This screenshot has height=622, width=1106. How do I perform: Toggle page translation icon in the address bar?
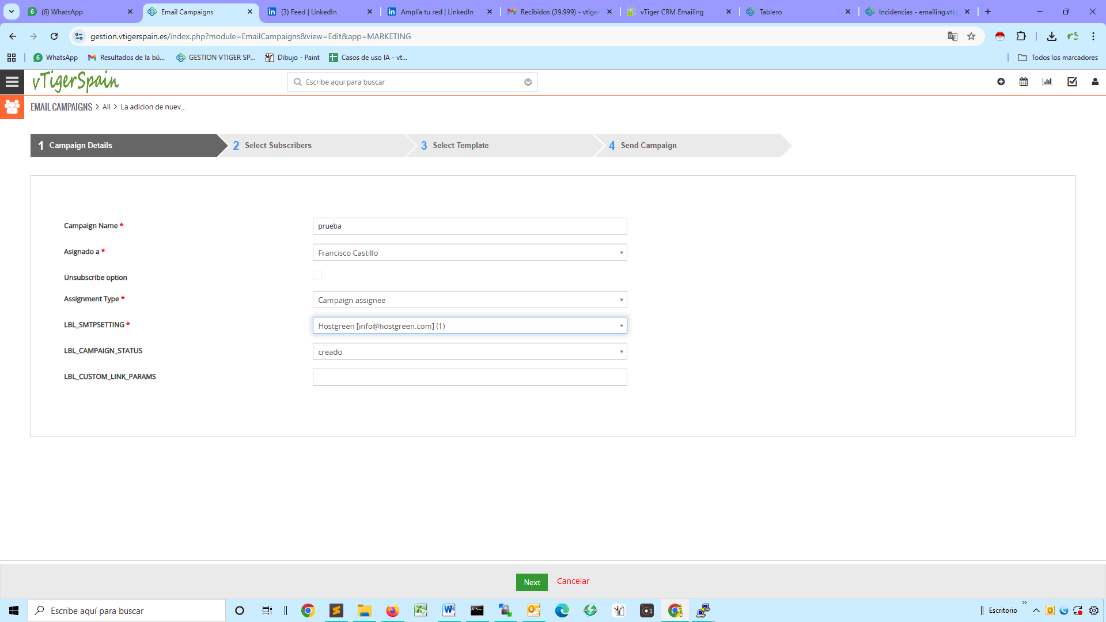[953, 36]
